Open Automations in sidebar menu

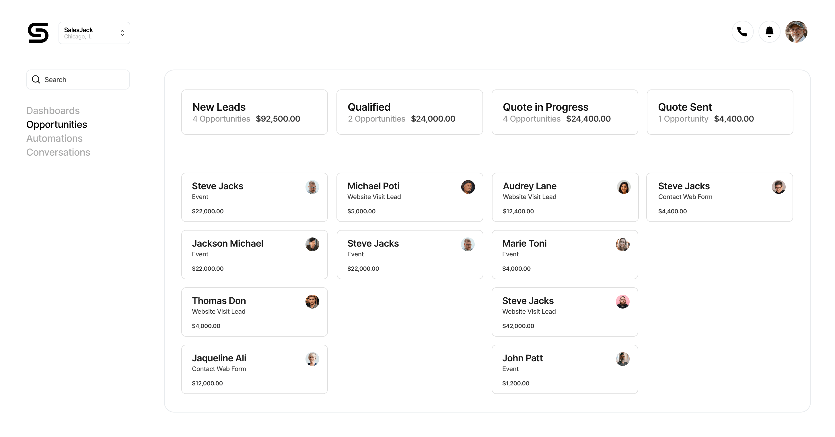(x=55, y=138)
